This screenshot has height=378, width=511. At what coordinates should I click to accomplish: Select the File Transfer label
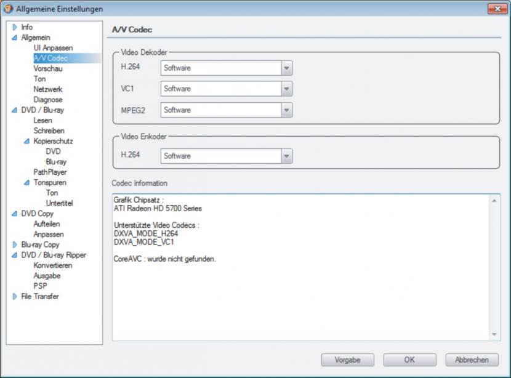(40, 297)
